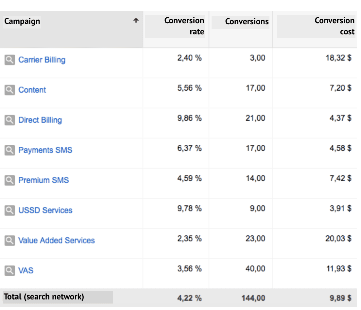Click the magnifier icon beside Content

[x=10, y=90]
